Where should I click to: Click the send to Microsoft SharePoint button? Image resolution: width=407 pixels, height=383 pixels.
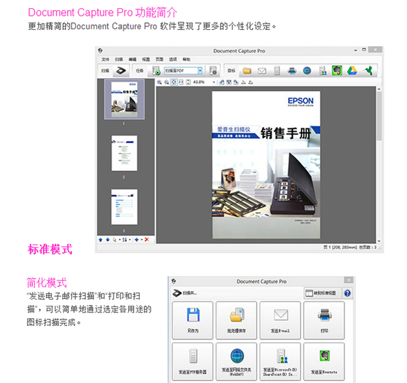point(281,362)
